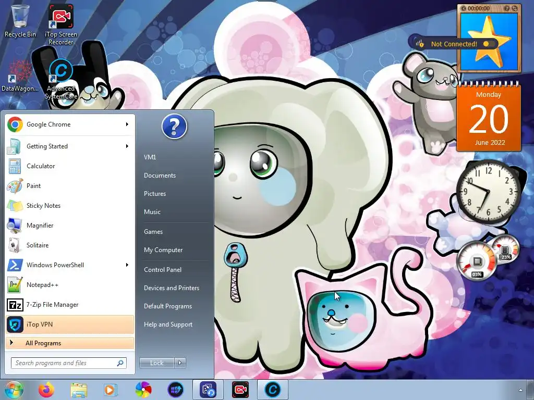534x400 pixels.
Task: Expand Google Chrome jump list arrow
Action: pyautogui.click(x=127, y=124)
